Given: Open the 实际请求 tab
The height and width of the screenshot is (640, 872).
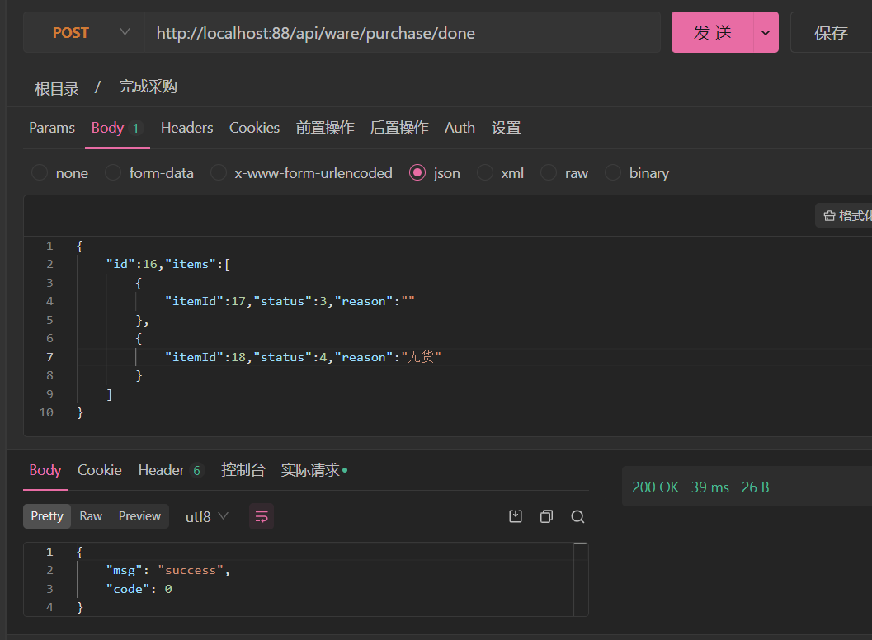Looking at the screenshot, I should pyautogui.click(x=314, y=470).
